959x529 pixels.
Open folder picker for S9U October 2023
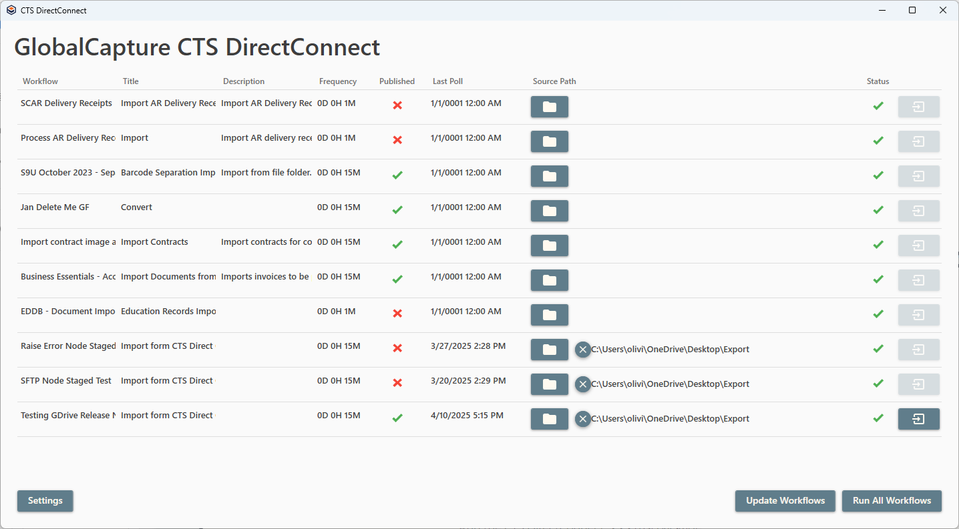coord(549,176)
